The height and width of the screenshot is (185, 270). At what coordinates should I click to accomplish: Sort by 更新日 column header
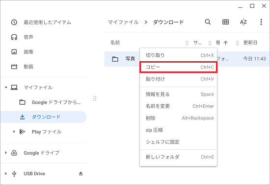[250, 43]
